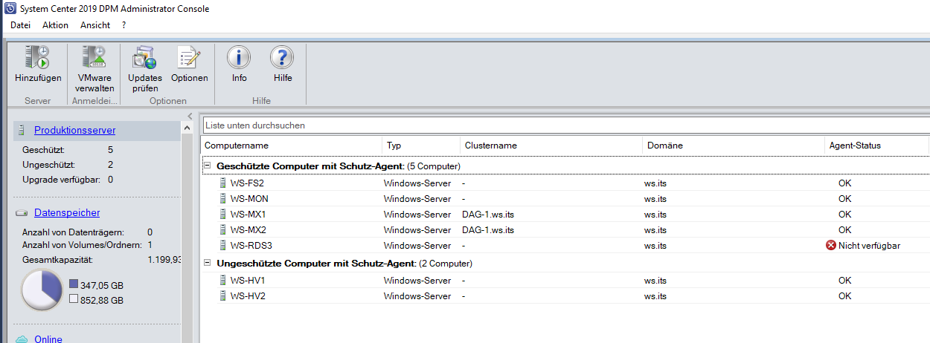
Task: Select the WS-HV2 computer name
Action: tap(248, 295)
